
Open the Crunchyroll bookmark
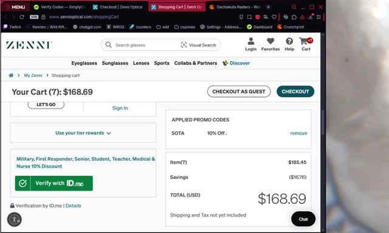pos(291,27)
